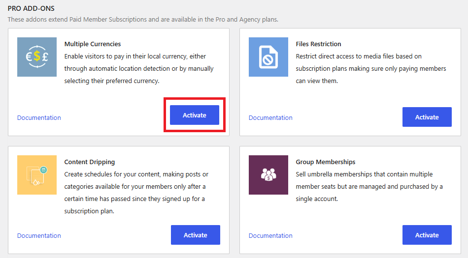
Task: View Documentation for Group Memberships
Action: coord(270,235)
